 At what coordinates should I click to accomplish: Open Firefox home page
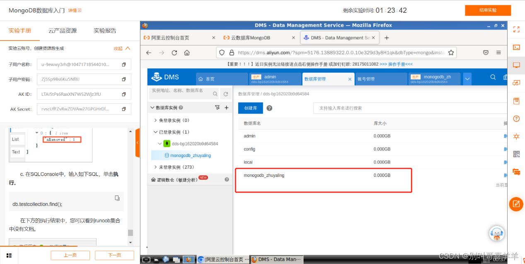pyautogui.click(x=187, y=52)
